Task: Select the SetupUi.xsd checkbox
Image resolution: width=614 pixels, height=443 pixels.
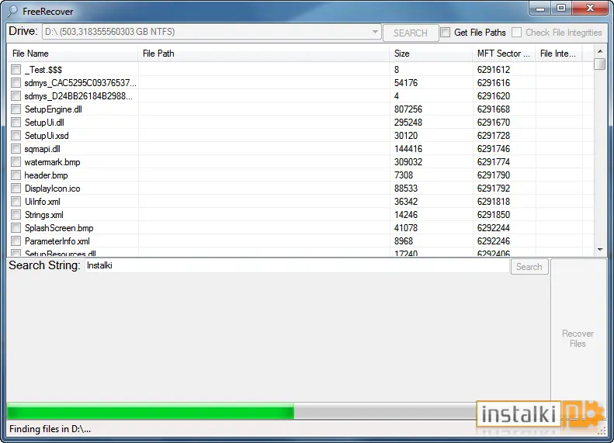Action: point(16,136)
